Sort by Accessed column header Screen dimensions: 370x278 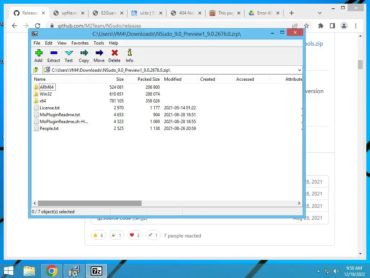pos(252,79)
